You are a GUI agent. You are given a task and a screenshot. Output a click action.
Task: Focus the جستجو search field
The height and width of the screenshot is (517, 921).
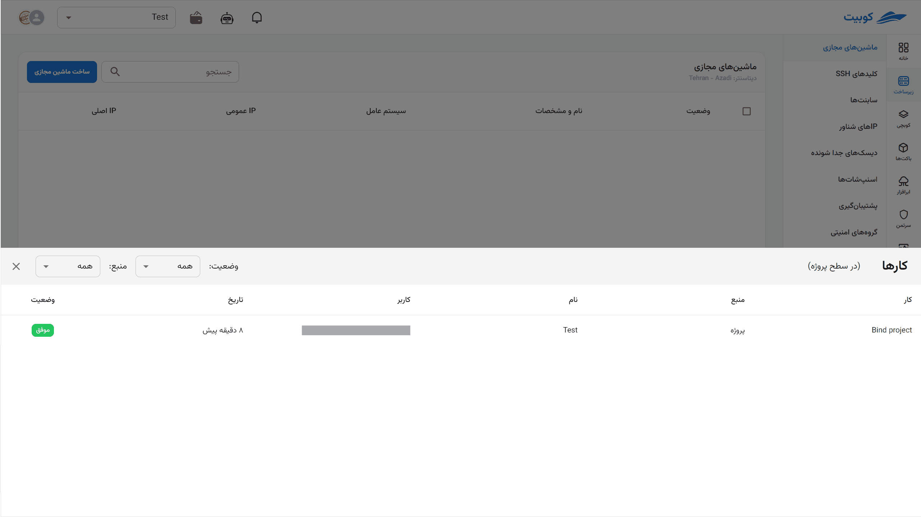point(170,72)
